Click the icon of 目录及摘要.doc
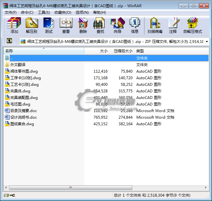This screenshot has width=212, height=201. (x=7, y=111)
